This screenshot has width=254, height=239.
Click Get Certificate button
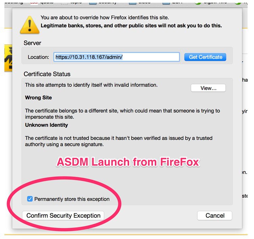205,57
